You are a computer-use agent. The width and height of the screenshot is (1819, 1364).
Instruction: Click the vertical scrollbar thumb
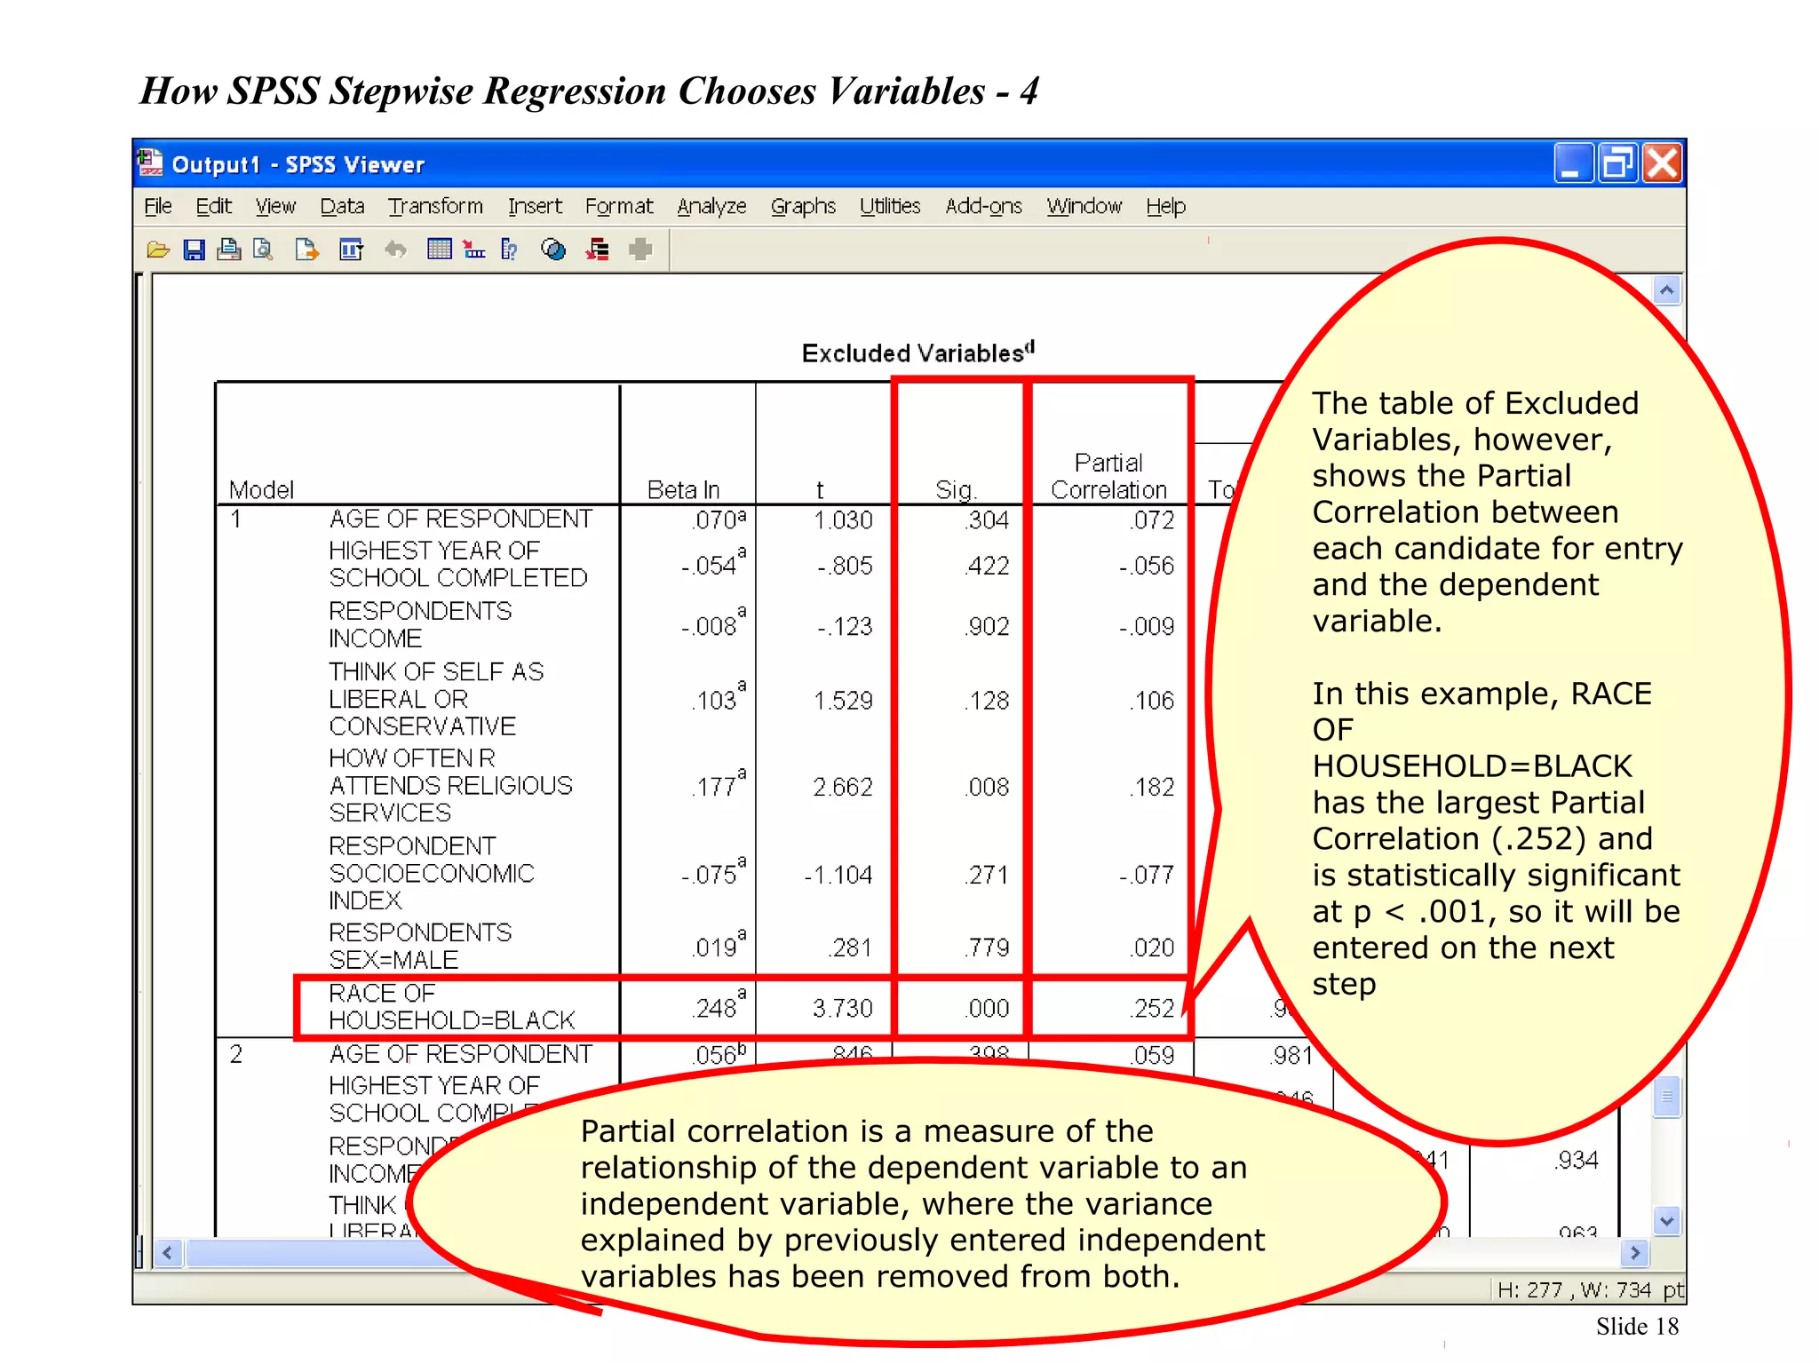pyautogui.click(x=1667, y=1096)
